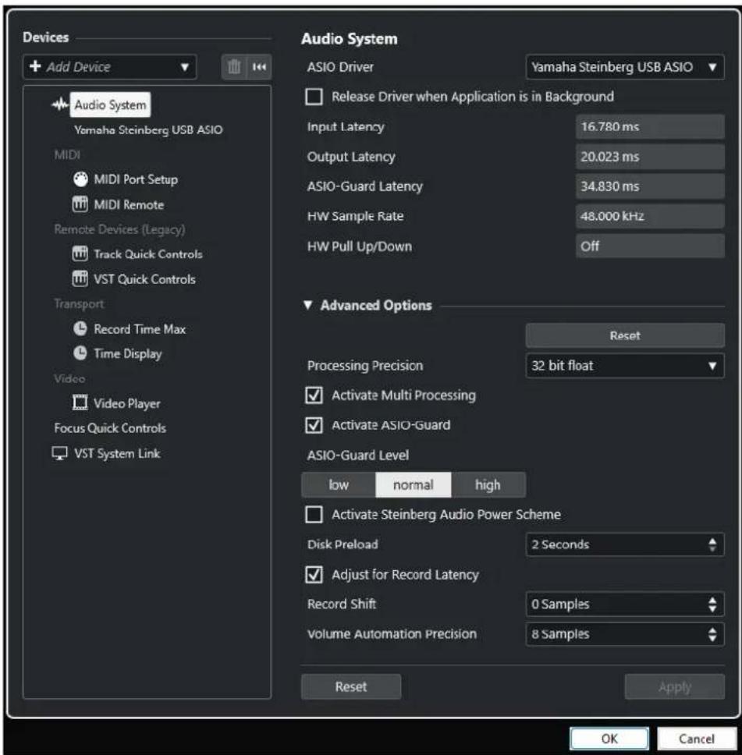This screenshot has width=742, height=755.
Task: Adjust the Disk Preload stepper arrows
Action: [712, 544]
